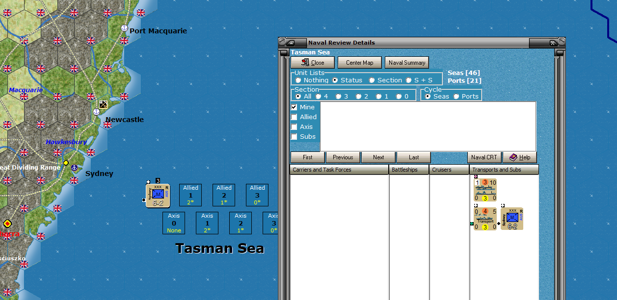This screenshot has height=300, width=617.
Task: Click the Help book icon
Action: pos(512,157)
